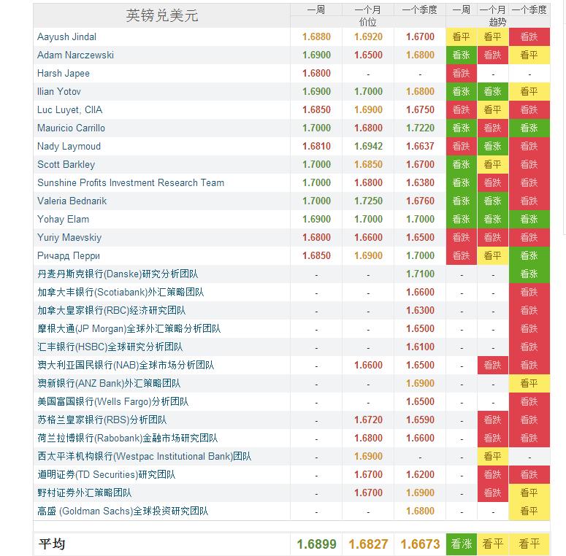This screenshot has width=566, height=556.
Task: Select Nady Laymoud in the list
Action: 69,146
